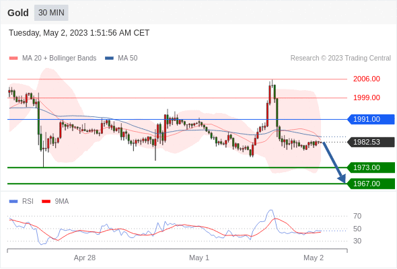The width and height of the screenshot is (397, 269).
Task: Click the Research © 2023 Trading Central link
Action: [340, 59]
